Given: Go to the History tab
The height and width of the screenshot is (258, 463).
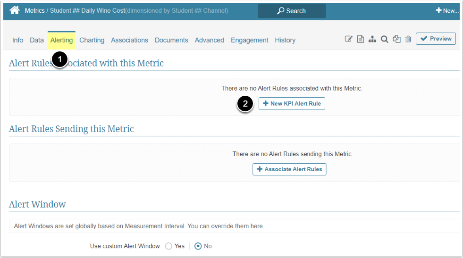Looking at the screenshot, I should click(x=285, y=40).
